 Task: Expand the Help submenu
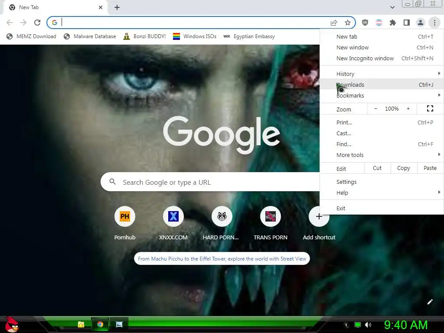[382, 193]
